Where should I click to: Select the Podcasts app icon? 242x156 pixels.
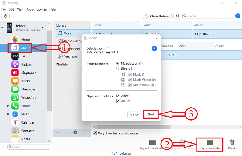click(15, 64)
